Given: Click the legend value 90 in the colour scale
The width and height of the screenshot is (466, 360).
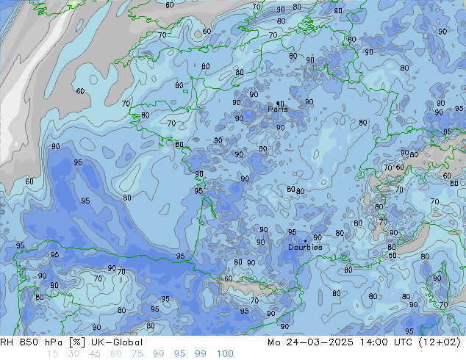Looking at the screenshot, I should pos(158,354).
